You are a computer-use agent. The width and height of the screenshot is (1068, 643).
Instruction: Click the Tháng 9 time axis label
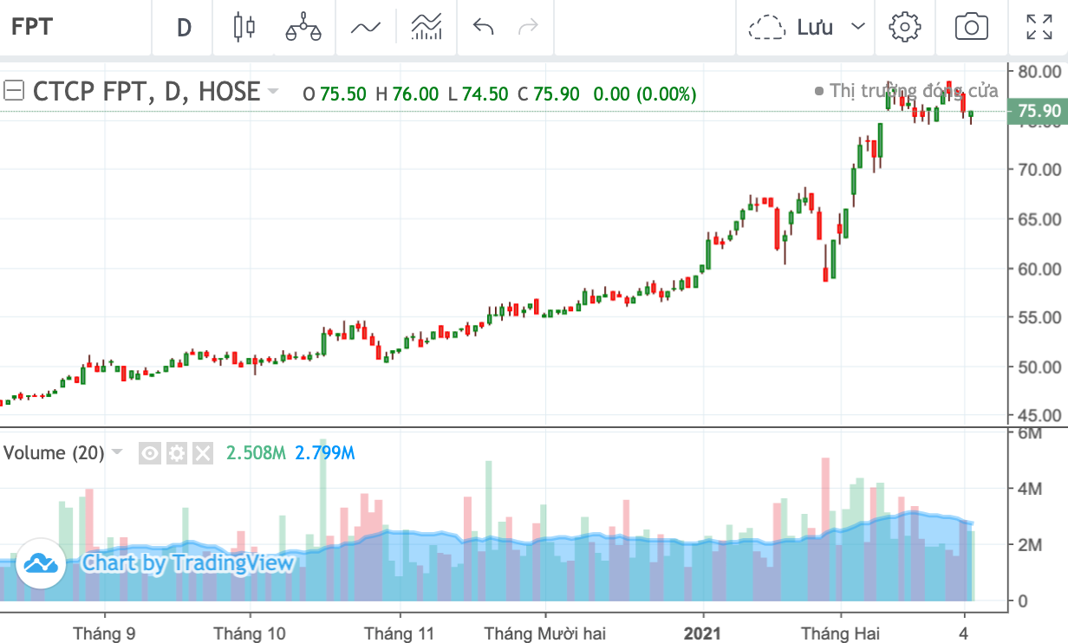click(x=104, y=633)
